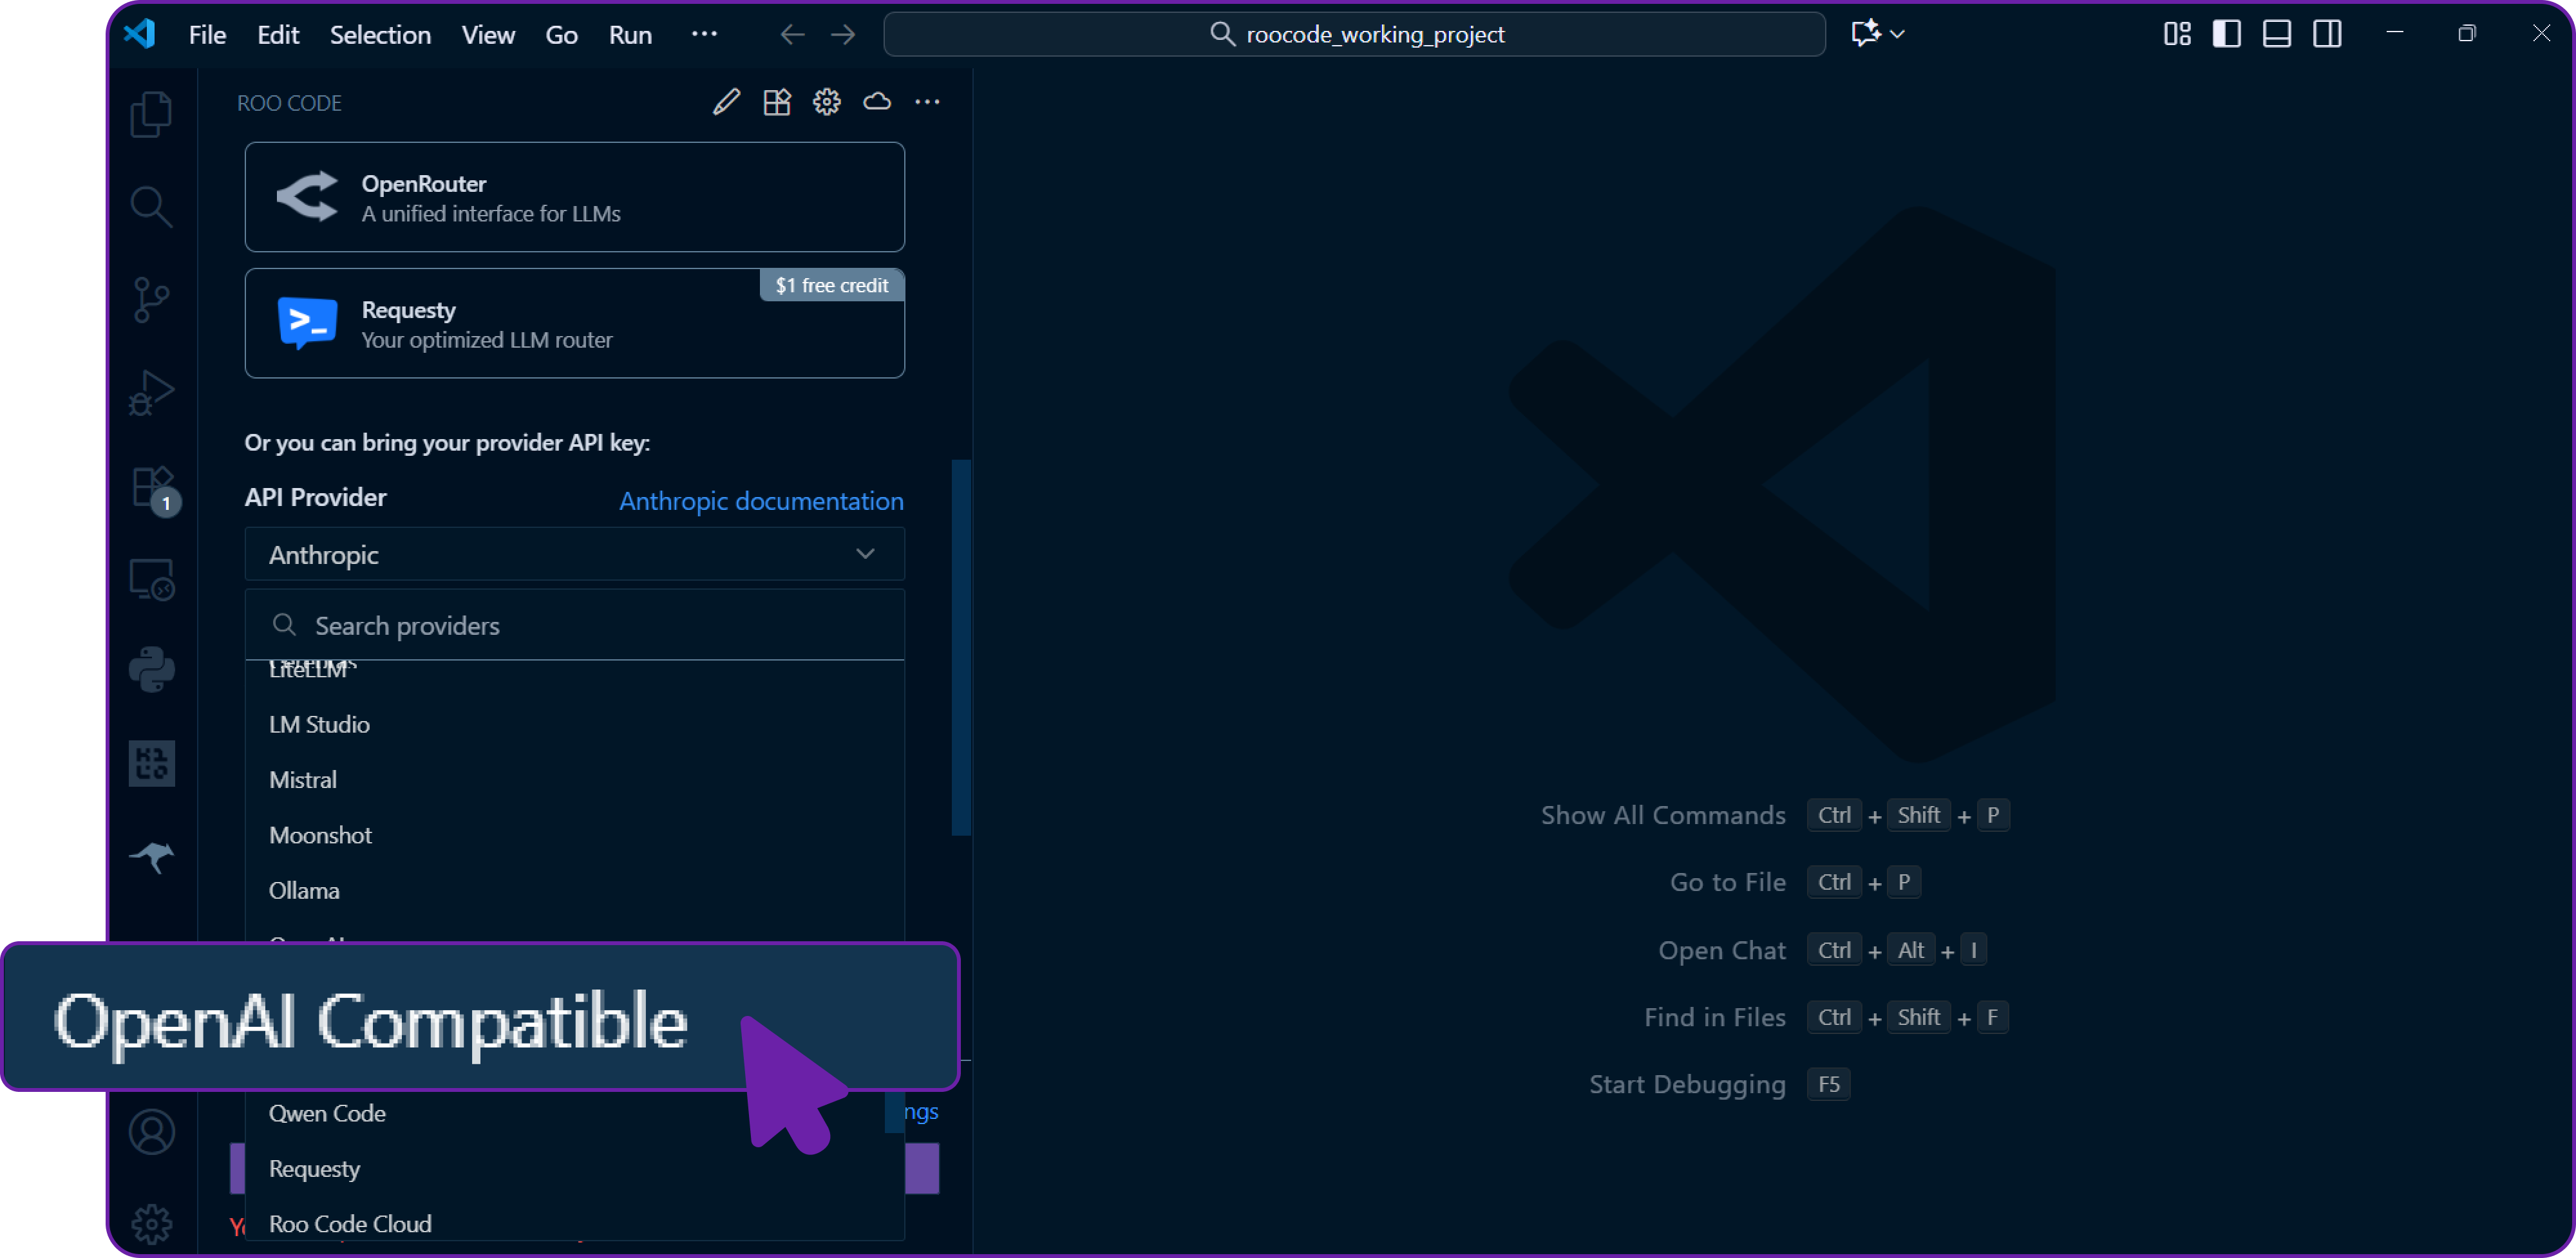This screenshot has height=1258, width=2576.
Task: Toggle the primary side bar layout button
Action: coord(2226,34)
